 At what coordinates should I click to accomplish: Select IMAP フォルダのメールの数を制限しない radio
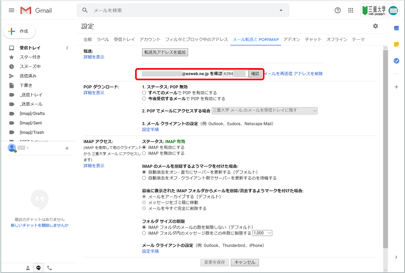[144, 227]
